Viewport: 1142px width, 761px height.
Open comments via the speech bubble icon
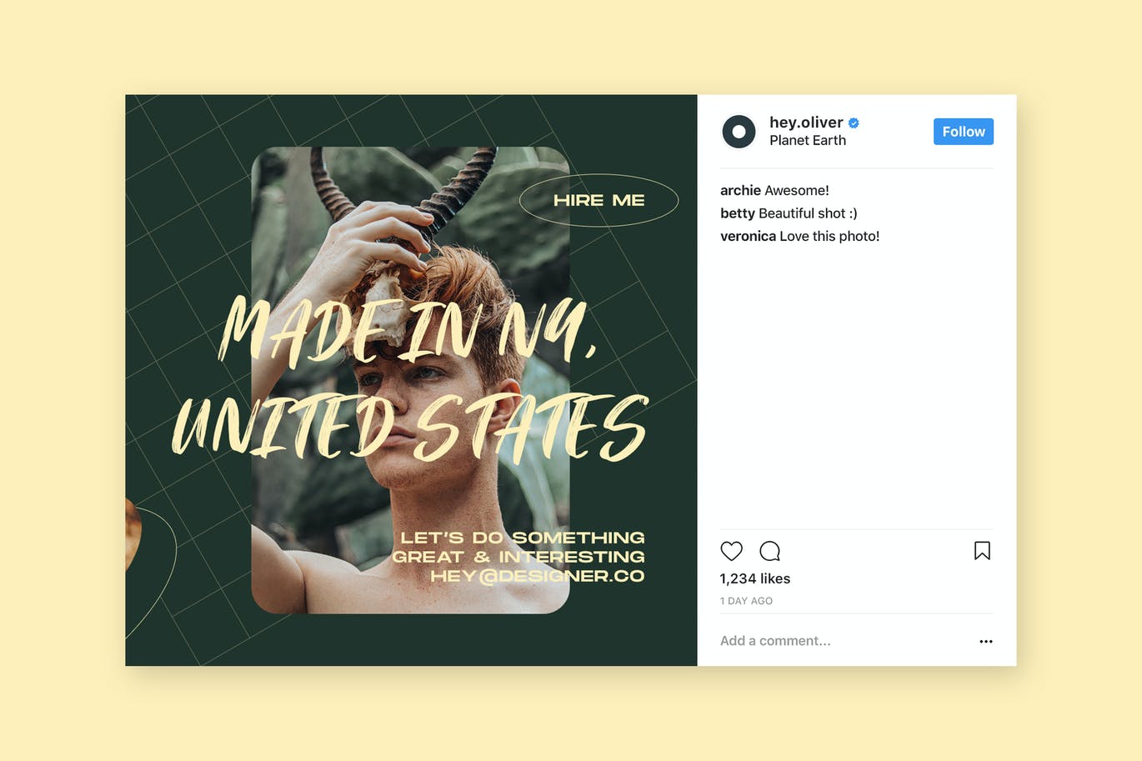coord(769,551)
